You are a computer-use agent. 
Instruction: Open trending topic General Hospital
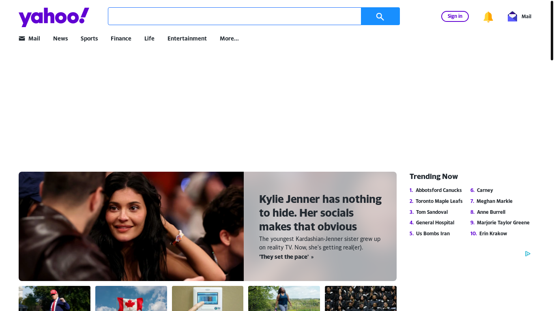435,223
